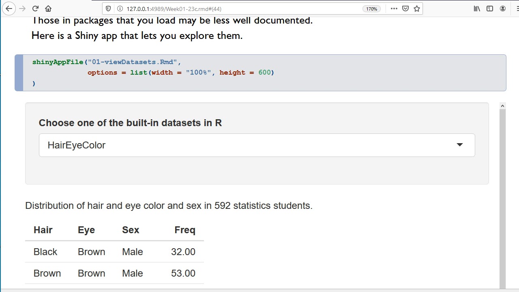Viewport: 519px width, 292px height.
Task: Save page to Pocket
Action: (x=405, y=9)
